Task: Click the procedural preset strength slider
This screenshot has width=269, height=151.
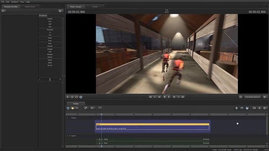Action: point(50,79)
